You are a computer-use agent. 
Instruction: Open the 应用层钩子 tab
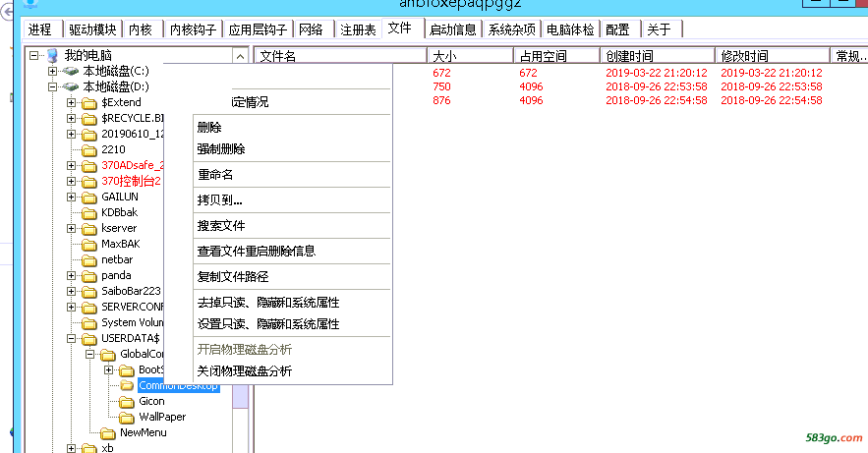click(x=258, y=29)
